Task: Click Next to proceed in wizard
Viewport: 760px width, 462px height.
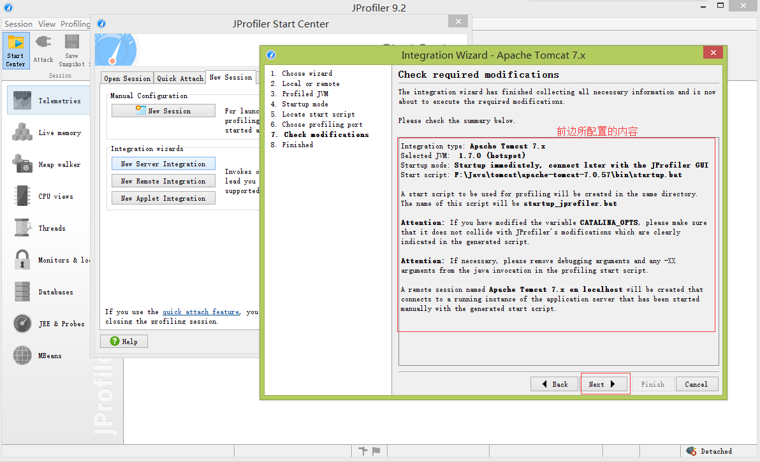Action: point(603,384)
